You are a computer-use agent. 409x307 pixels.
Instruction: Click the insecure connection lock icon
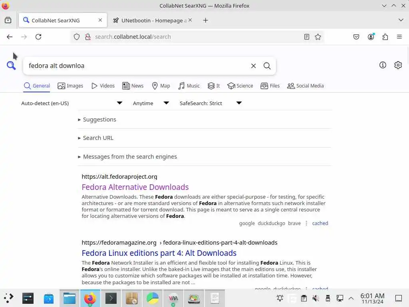pos(88,37)
